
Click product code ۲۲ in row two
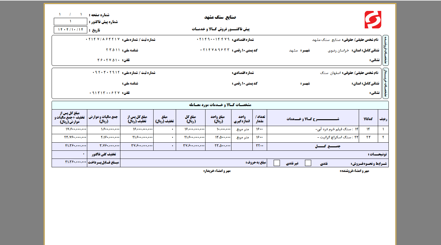pyautogui.click(x=368, y=137)
